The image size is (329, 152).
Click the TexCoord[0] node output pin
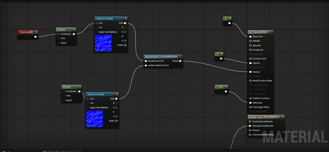(x=35, y=37)
